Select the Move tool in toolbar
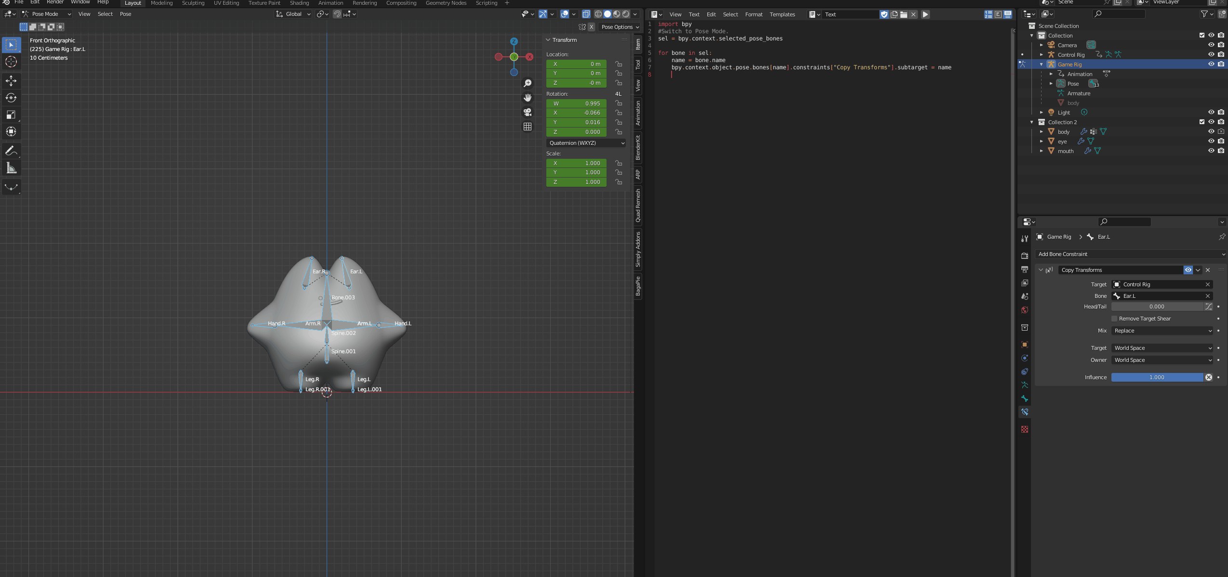1228x577 pixels. click(x=11, y=81)
